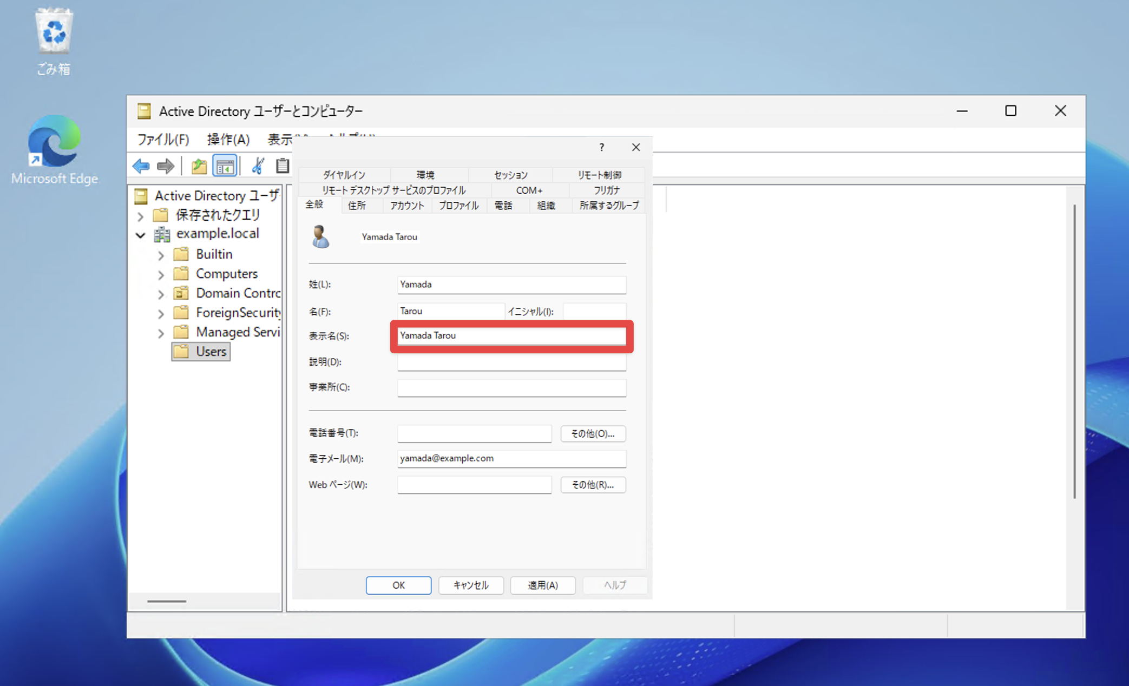The image size is (1129, 686).
Task: Select Builtin in the tree
Action: tap(214, 254)
